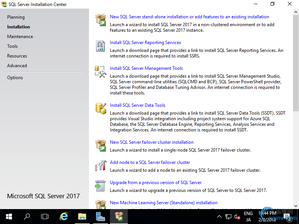Viewport: 299px width, 224px height.
Task: Click the Reporting Services document icon
Action: pos(100,46)
